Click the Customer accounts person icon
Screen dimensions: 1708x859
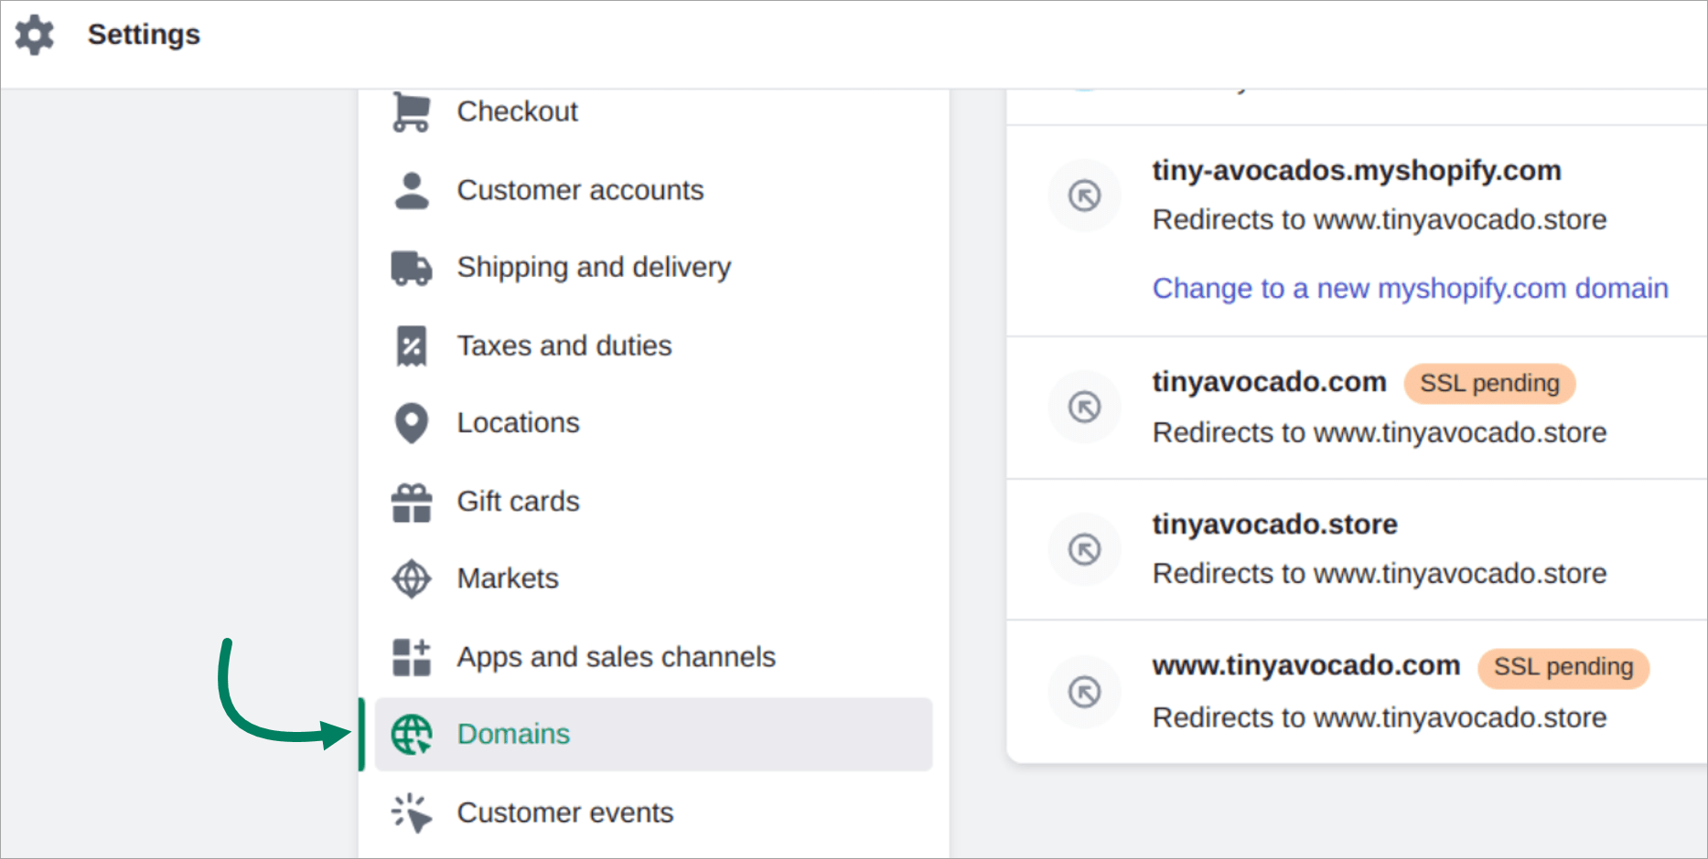pyautogui.click(x=411, y=190)
